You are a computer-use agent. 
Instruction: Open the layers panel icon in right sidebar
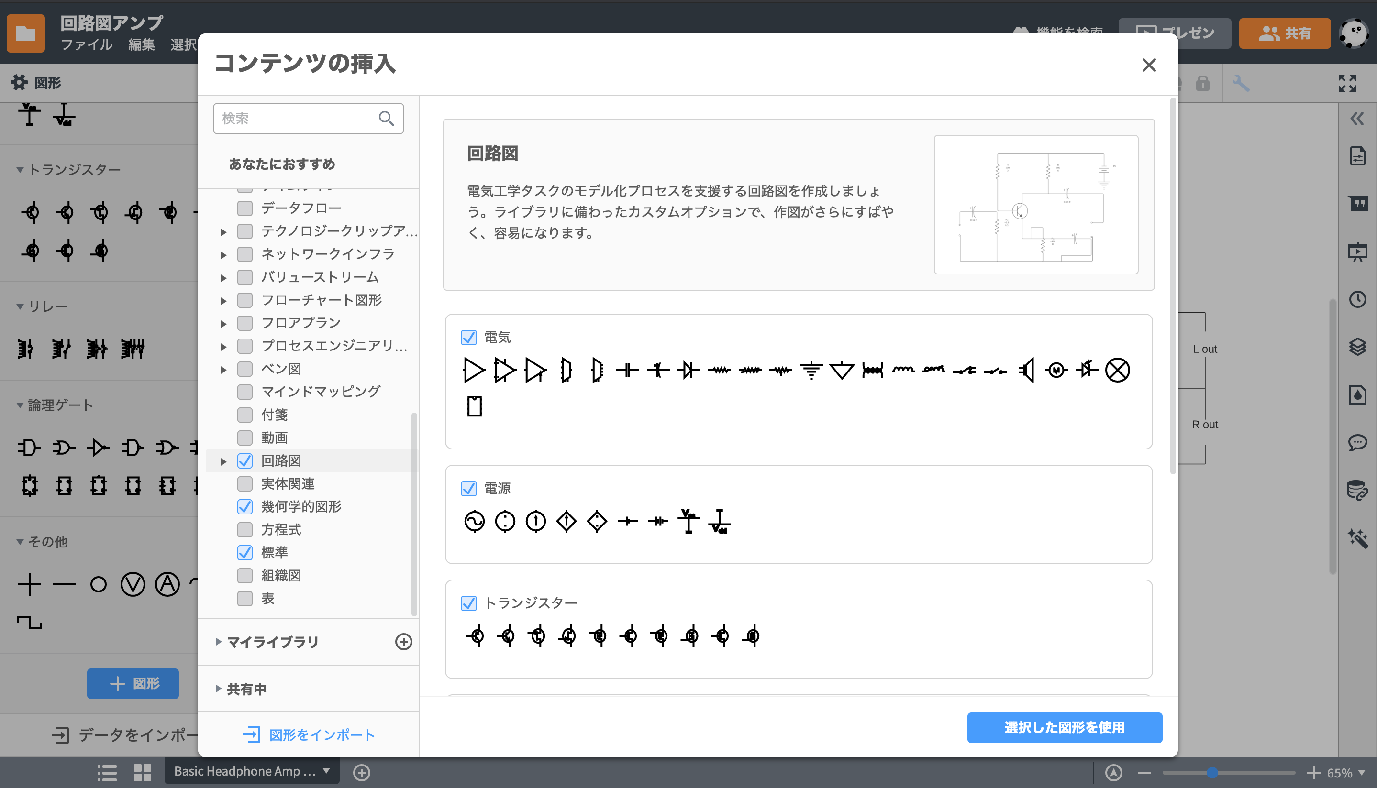click(1357, 347)
